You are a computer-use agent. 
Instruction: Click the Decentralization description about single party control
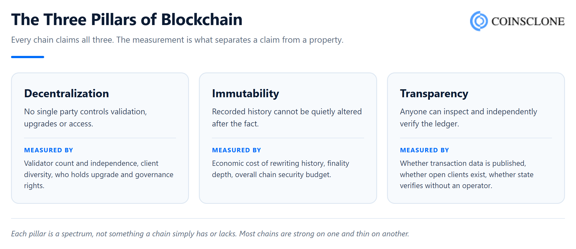pyautogui.click(x=86, y=118)
